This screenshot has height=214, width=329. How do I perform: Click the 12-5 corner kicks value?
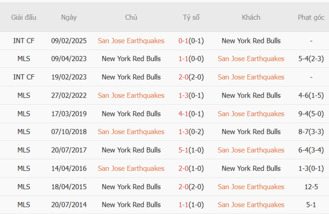click(x=311, y=187)
